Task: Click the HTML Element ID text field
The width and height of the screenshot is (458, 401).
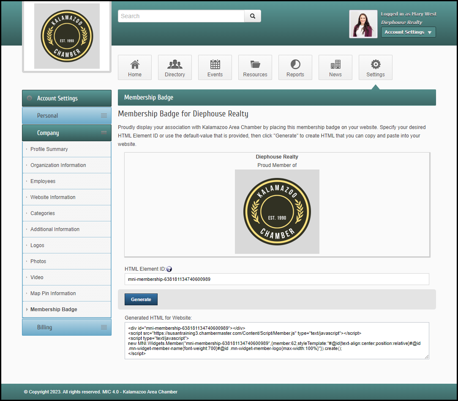Action: click(x=277, y=279)
